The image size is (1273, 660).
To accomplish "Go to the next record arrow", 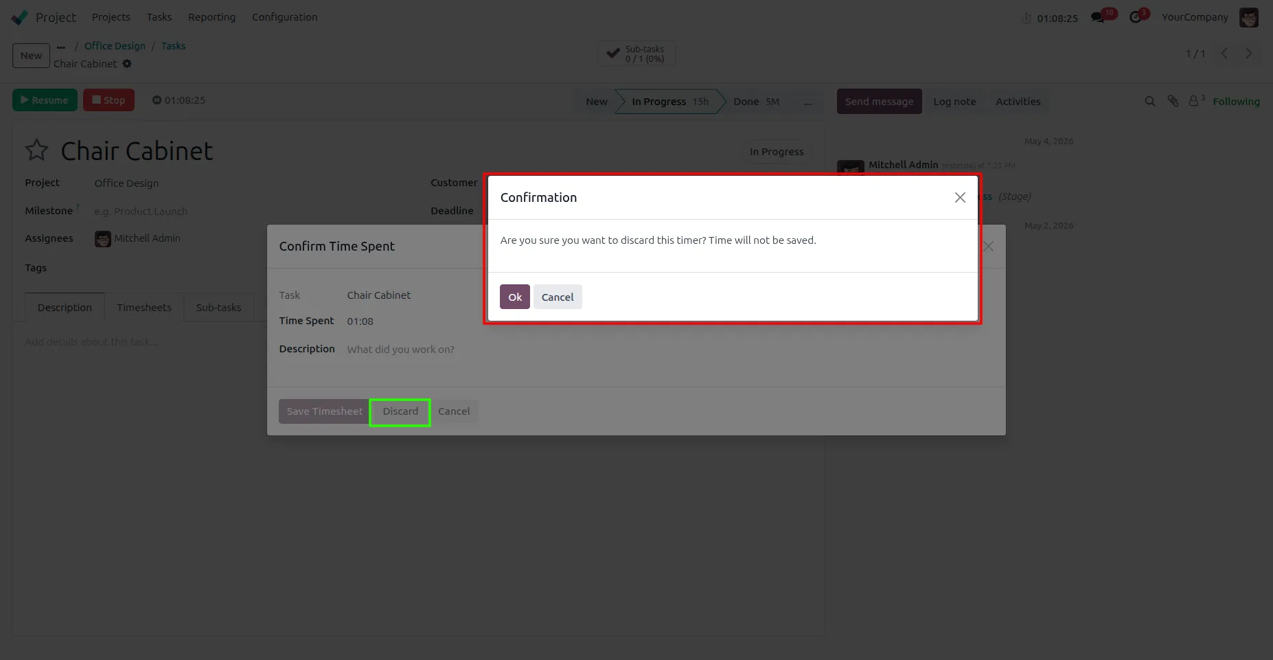I will pyautogui.click(x=1249, y=54).
